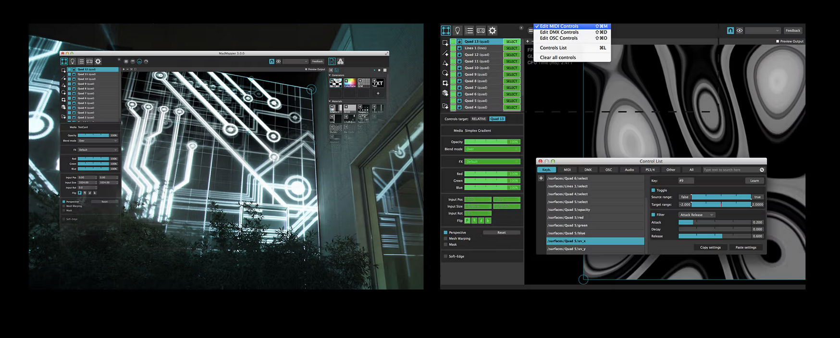Open the Attack Release filter dropdown

coord(696,215)
